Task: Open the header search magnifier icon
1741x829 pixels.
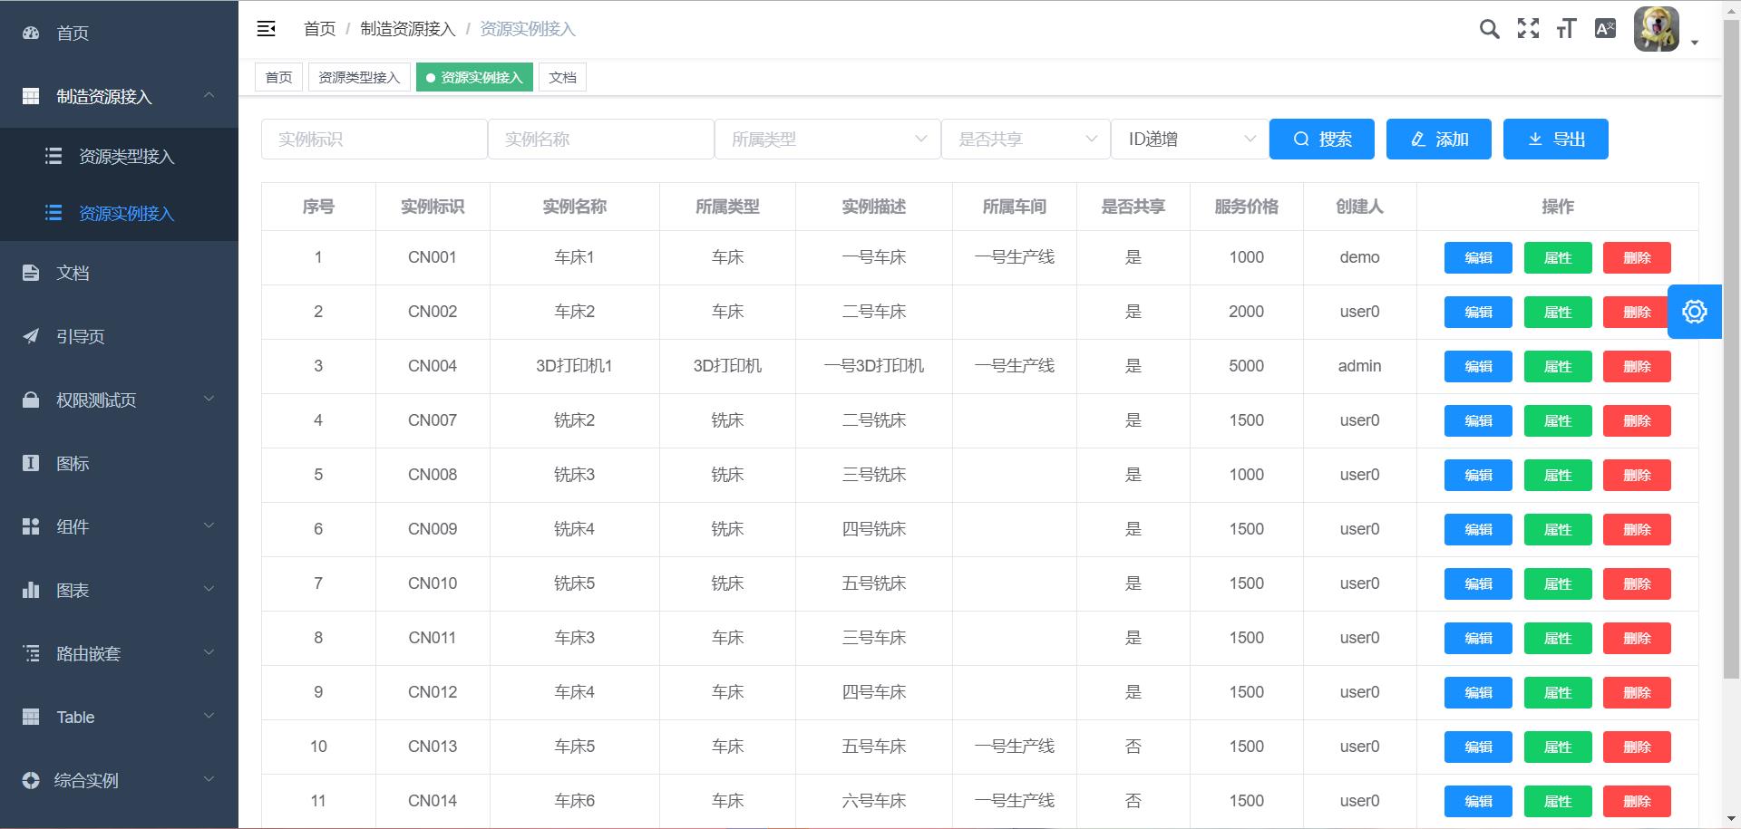Action: [1489, 29]
